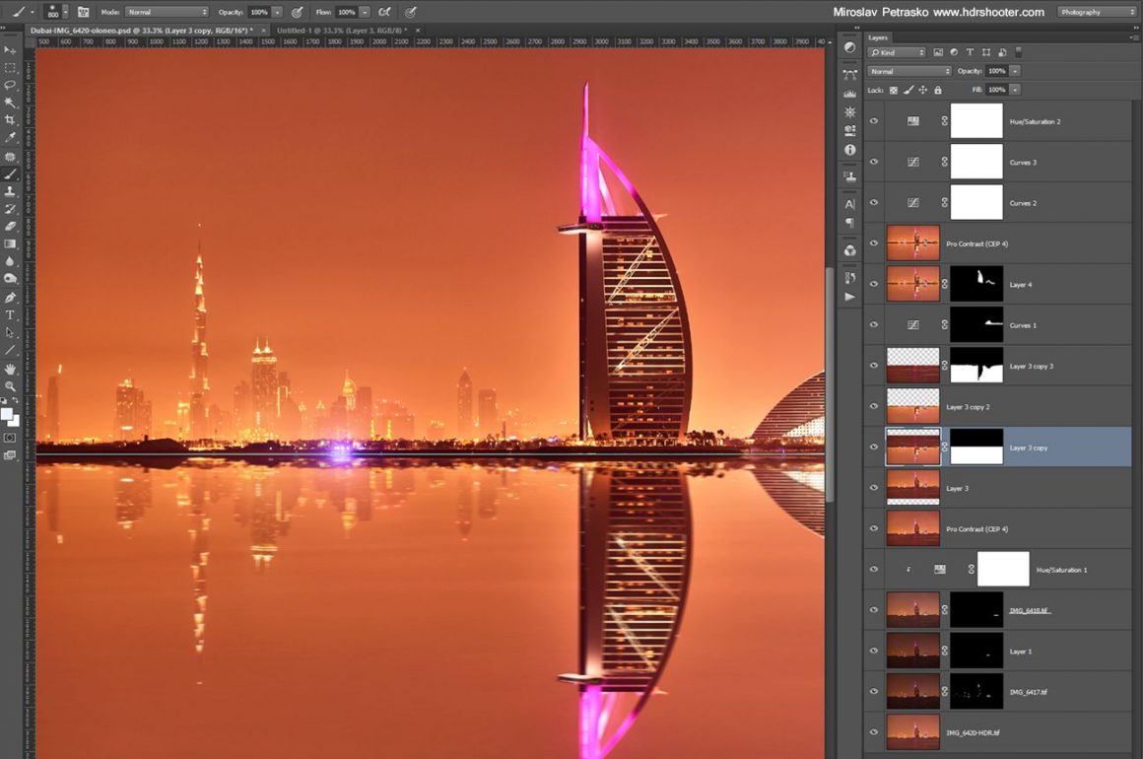This screenshot has width=1143, height=759.
Task: Lock layer position
Action: 923,91
